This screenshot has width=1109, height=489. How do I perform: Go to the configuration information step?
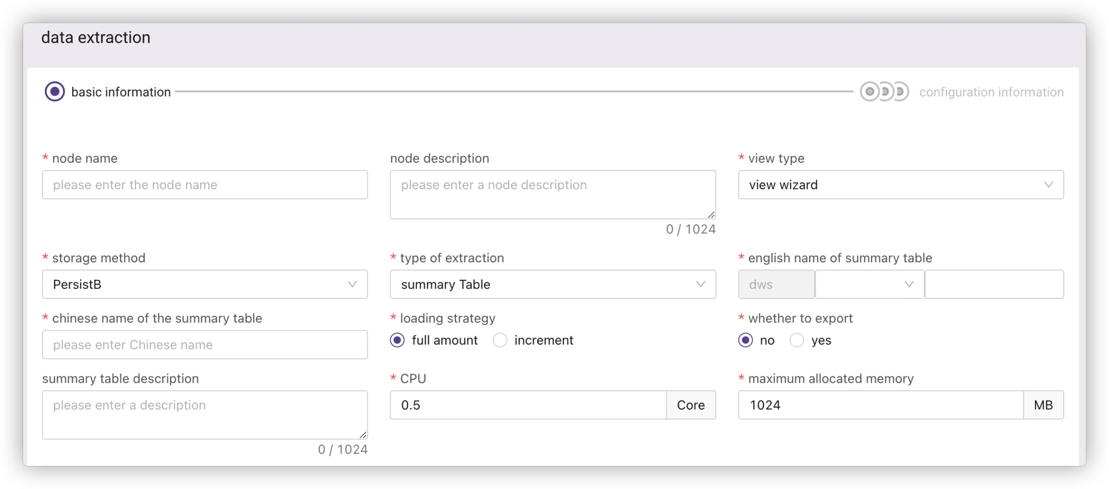(991, 92)
